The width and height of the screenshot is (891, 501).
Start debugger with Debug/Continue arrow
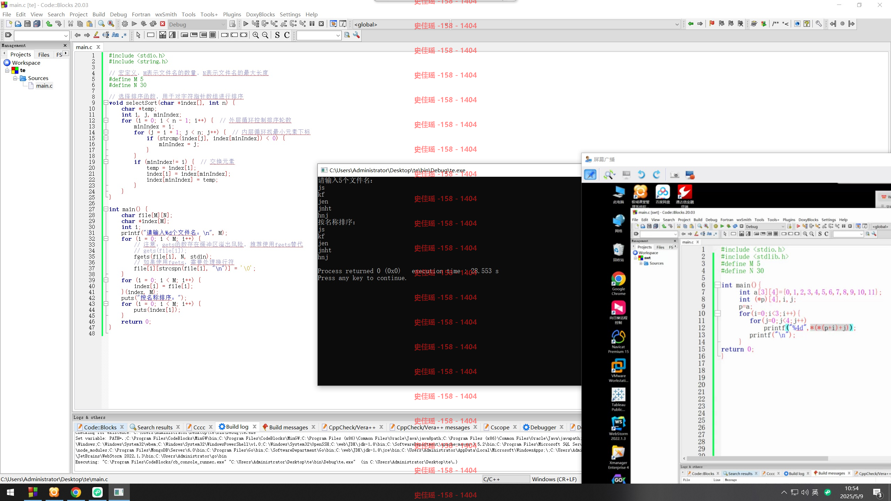click(x=246, y=24)
